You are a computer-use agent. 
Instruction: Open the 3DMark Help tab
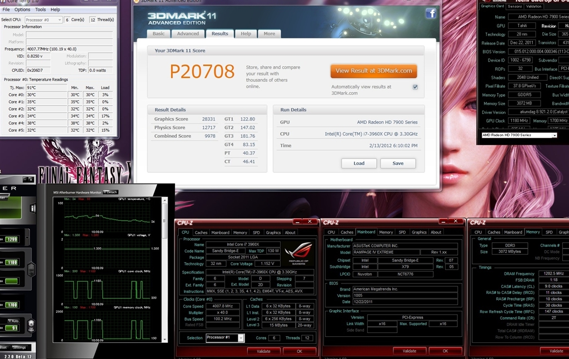246,34
